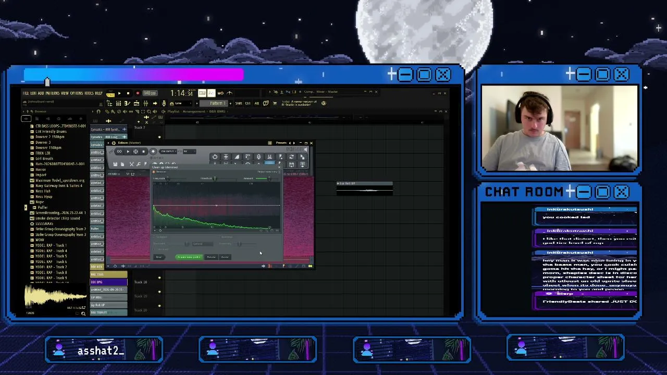Click Accept in the Clean up dialog
Viewport: 667px width, 375px height.
[225, 257]
